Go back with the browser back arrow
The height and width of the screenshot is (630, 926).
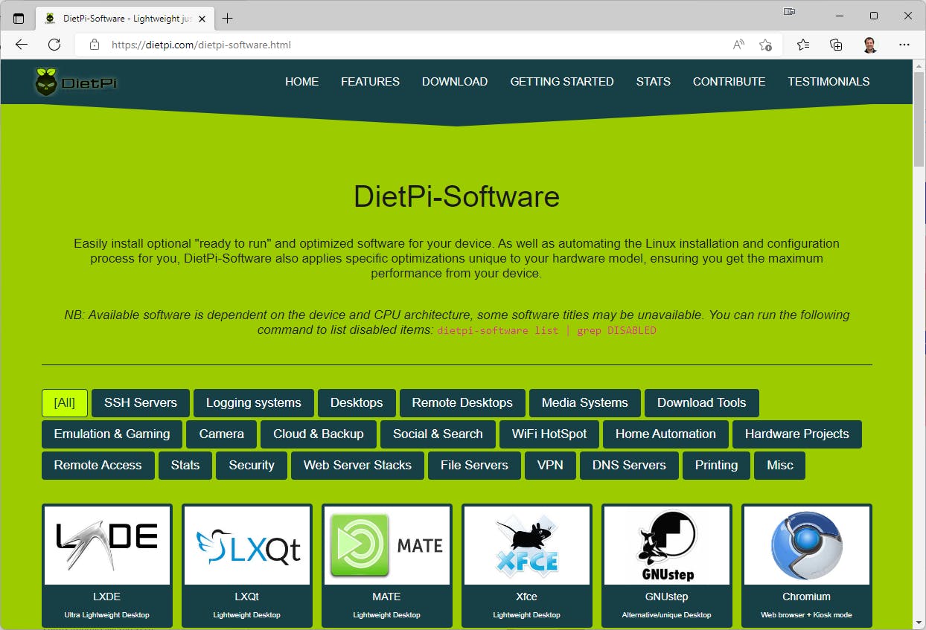point(22,45)
